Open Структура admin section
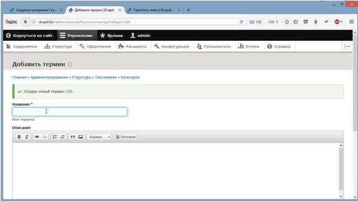 coord(58,46)
